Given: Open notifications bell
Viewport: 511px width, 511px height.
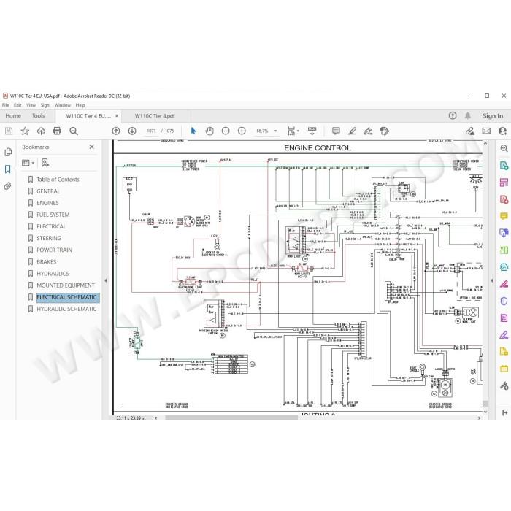Looking at the screenshot, I should pyautogui.click(x=468, y=115).
